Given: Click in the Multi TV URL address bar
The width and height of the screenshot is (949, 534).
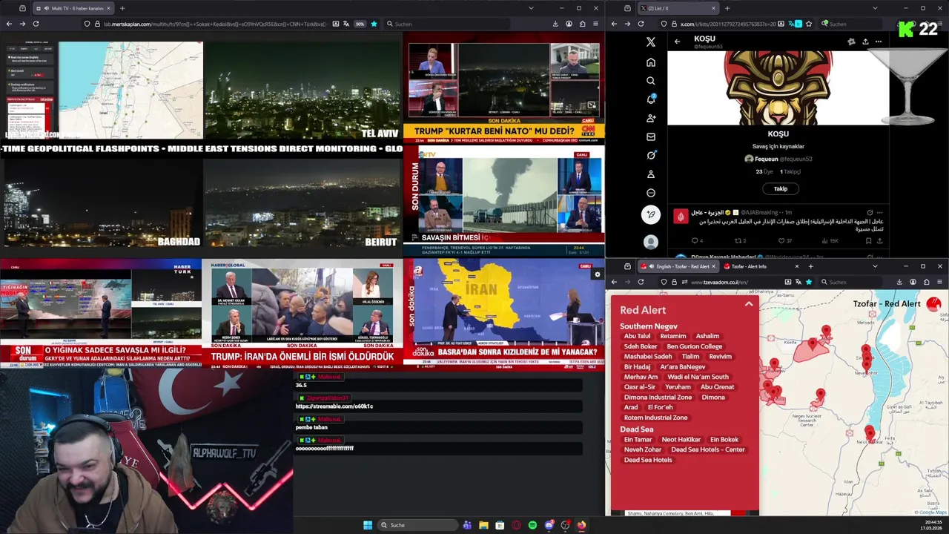Looking at the screenshot, I should pos(204,24).
